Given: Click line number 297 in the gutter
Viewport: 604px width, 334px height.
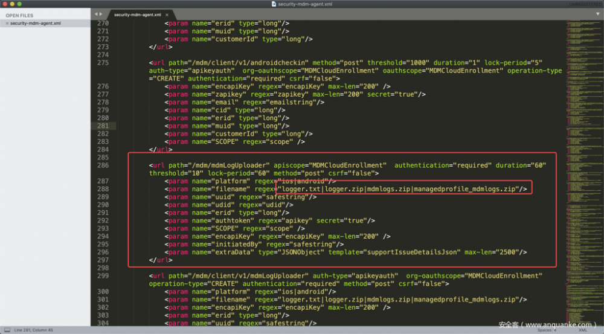Looking at the screenshot, I should point(103,260).
